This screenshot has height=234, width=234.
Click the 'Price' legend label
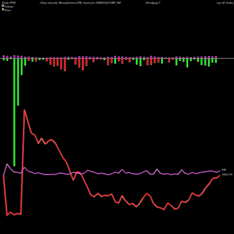(x=8, y=10)
